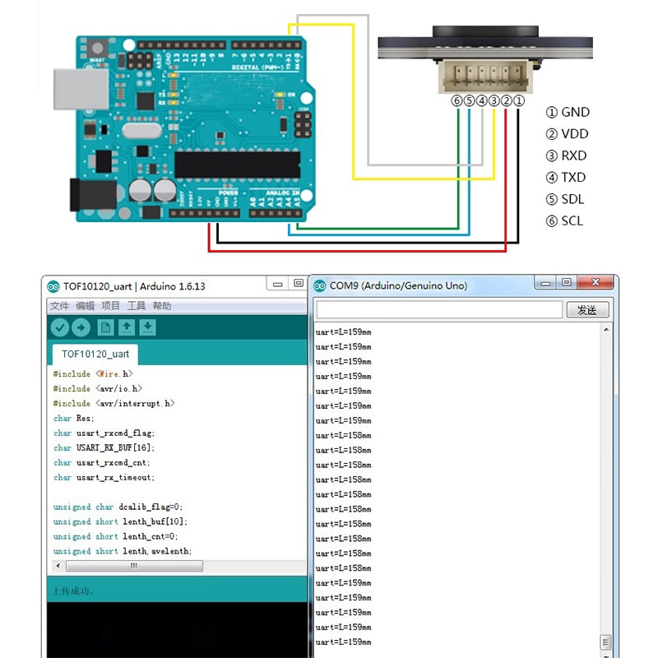The image size is (658, 658).
Task: Click the Upload arrow icon
Action: 81,327
